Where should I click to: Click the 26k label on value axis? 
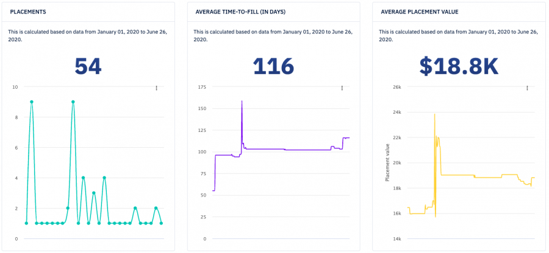click(x=396, y=87)
